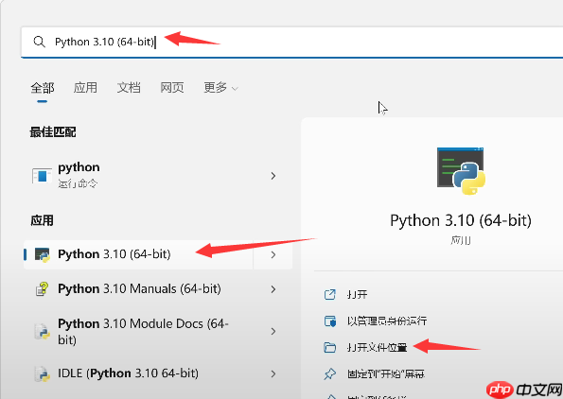Switch to the 网页 tab
The height and width of the screenshot is (399, 563).
point(172,88)
